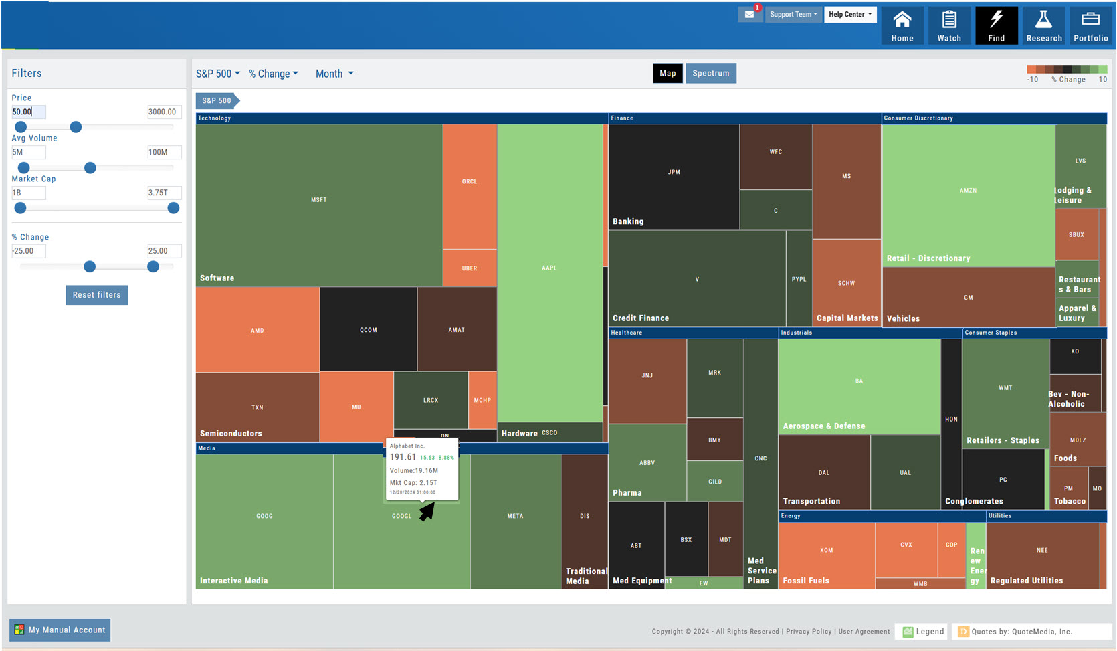Image resolution: width=1117 pixels, height=651 pixels.
Task: Go to Home navigation icon
Action: [x=902, y=26]
